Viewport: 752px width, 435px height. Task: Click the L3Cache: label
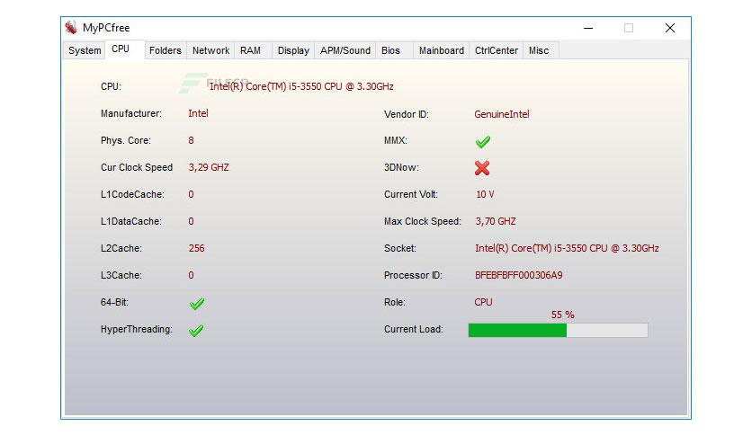tap(121, 275)
